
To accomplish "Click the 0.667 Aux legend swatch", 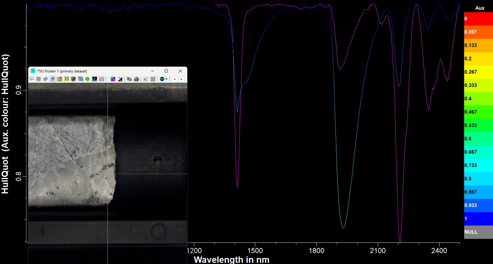I will [479, 152].
